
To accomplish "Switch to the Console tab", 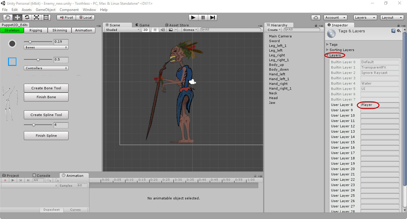I will (41, 175).
